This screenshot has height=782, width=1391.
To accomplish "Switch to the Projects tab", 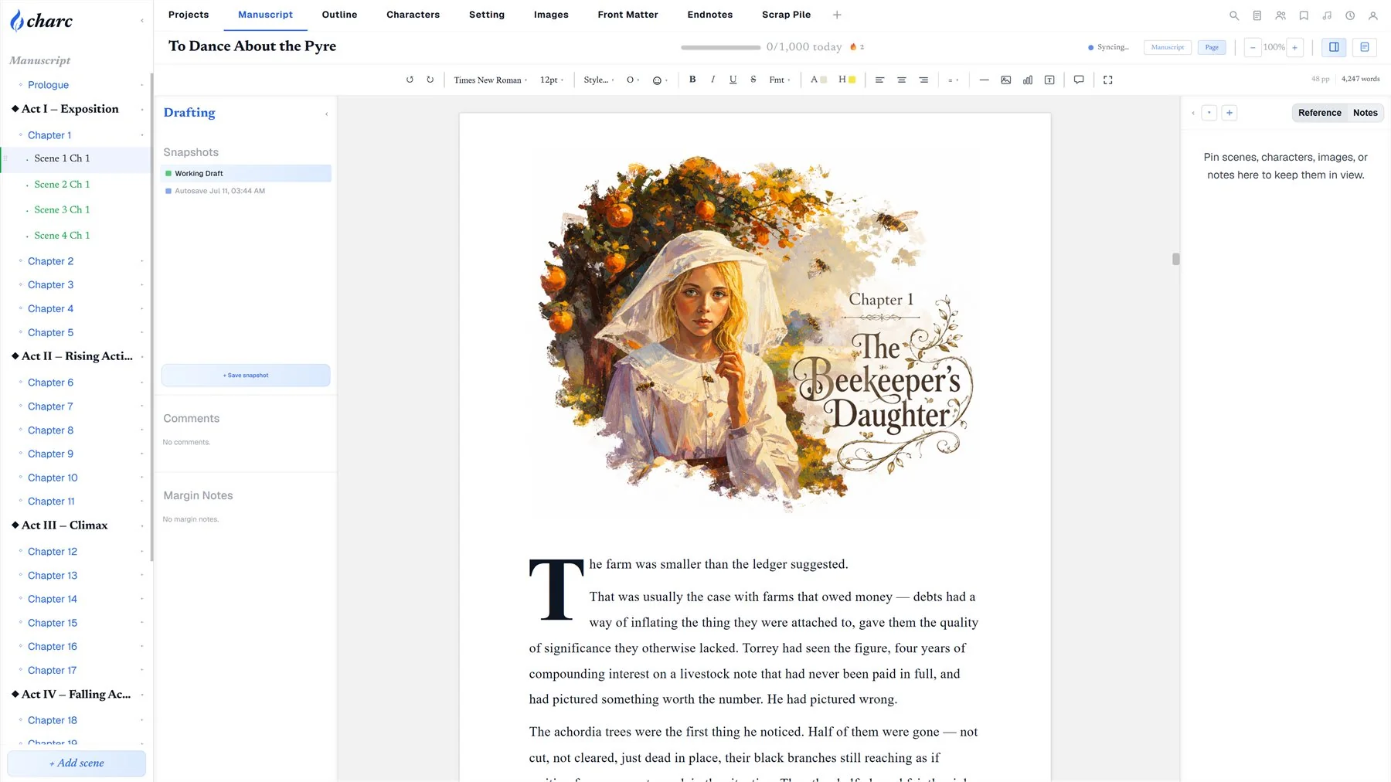I will point(189,15).
